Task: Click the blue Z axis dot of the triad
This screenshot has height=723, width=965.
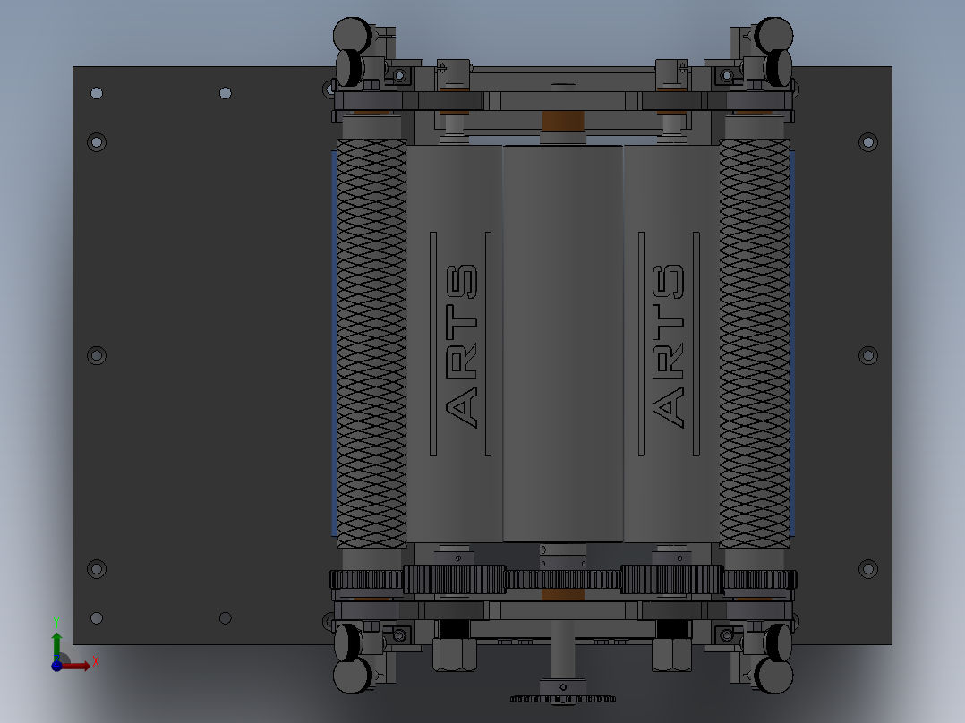Action: [56, 666]
